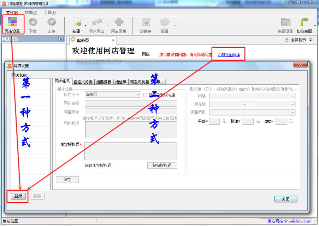Click the 网店描述 text area

[x=131, y=130]
